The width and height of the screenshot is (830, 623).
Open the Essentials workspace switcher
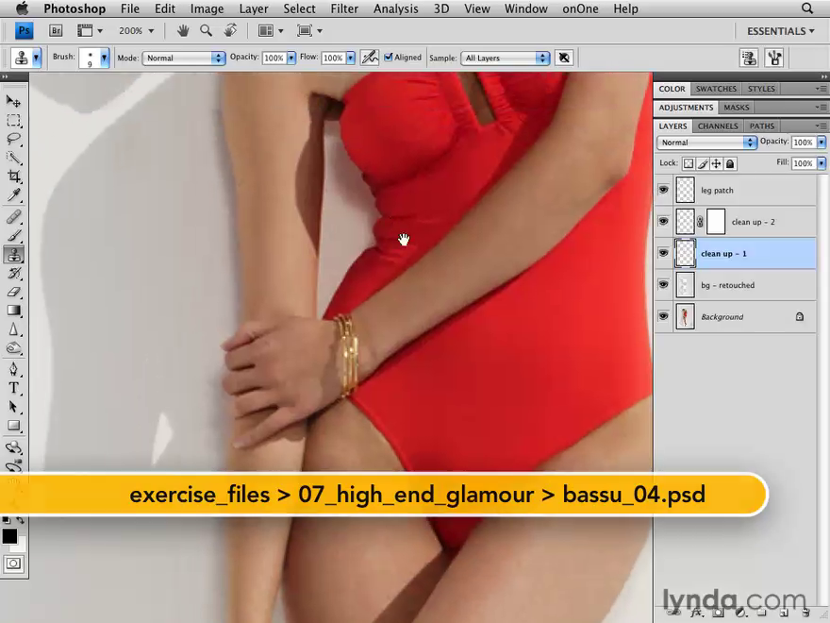pos(781,31)
